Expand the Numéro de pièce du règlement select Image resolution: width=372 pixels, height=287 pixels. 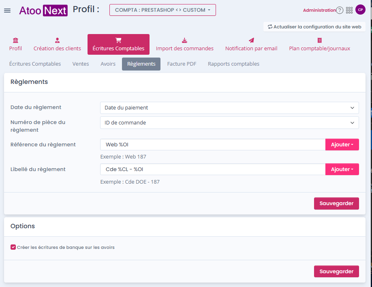[229, 123]
